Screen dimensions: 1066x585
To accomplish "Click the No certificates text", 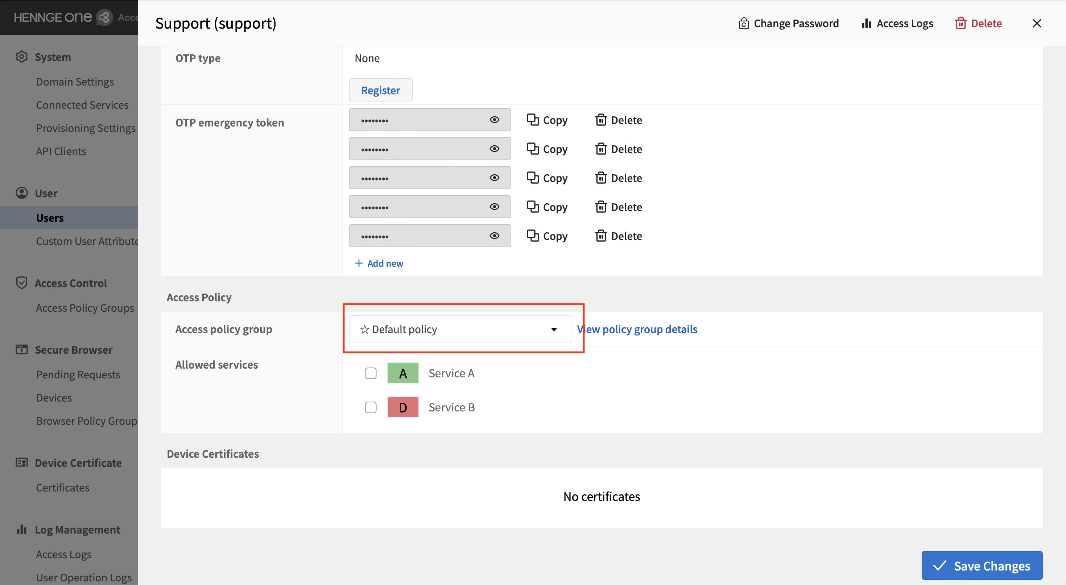I will coord(602,496).
